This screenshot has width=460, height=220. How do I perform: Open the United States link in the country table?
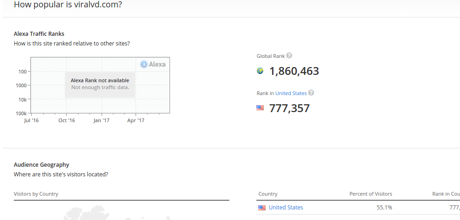point(286,208)
